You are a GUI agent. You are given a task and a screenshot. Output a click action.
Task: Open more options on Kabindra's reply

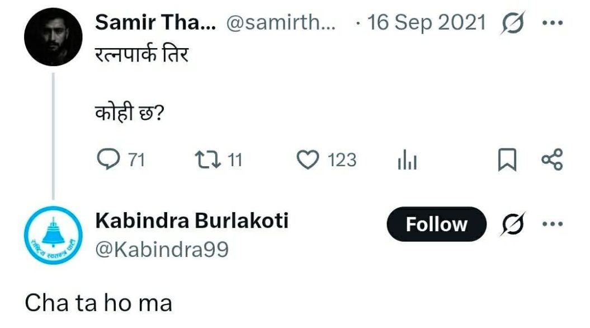553,224
